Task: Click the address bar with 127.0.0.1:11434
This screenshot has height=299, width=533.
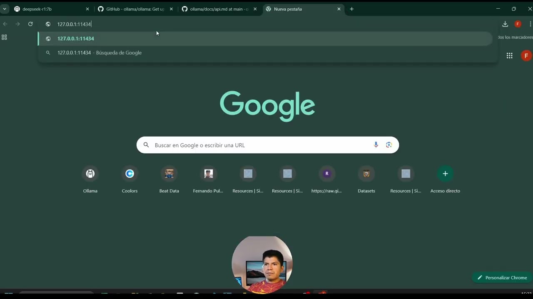Action: [269, 24]
